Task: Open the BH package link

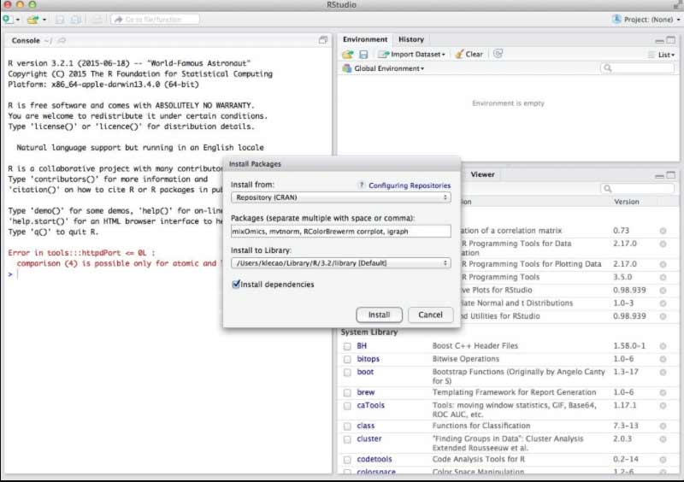Action: click(x=362, y=346)
